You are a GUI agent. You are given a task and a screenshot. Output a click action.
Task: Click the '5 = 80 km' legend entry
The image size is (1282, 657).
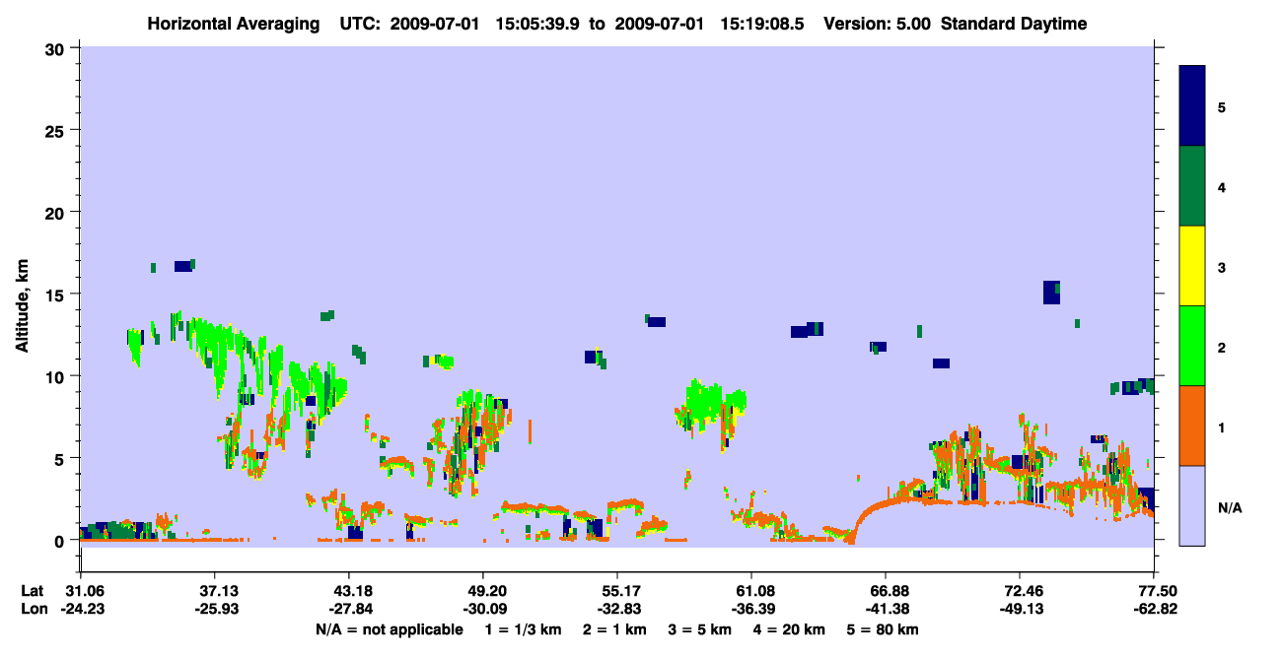click(x=881, y=629)
